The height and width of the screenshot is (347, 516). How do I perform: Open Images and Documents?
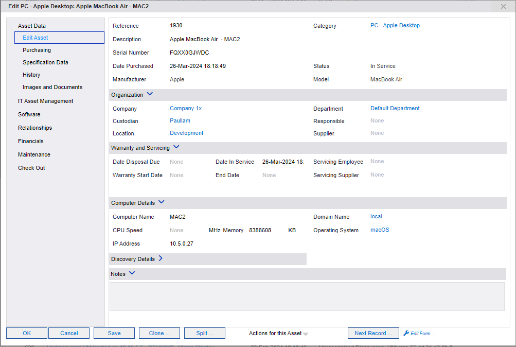[x=52, y=87]
